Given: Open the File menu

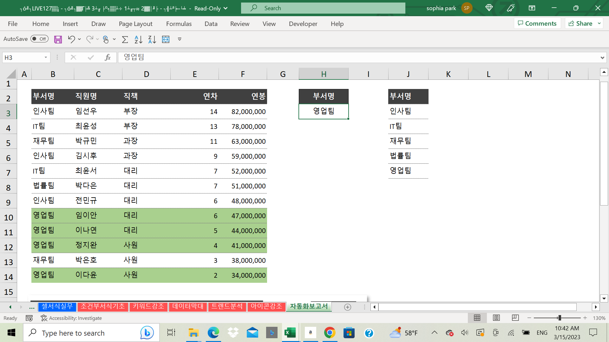Looking at the screenshot, I should (x=13, y=24).
